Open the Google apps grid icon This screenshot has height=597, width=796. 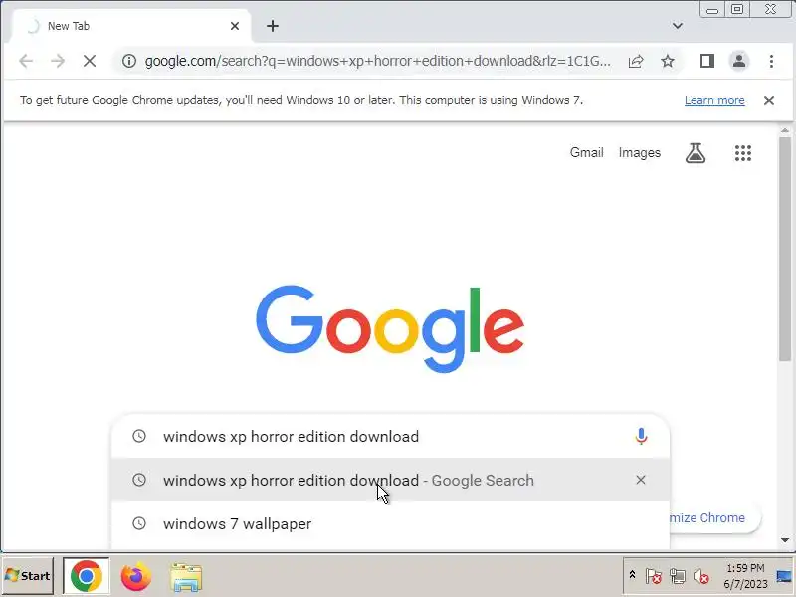[x=742, y=153]
